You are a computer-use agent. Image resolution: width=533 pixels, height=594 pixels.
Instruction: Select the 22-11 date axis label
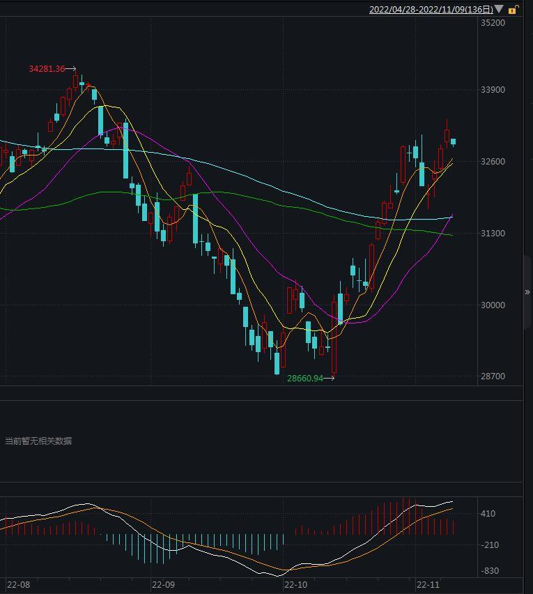428,585
